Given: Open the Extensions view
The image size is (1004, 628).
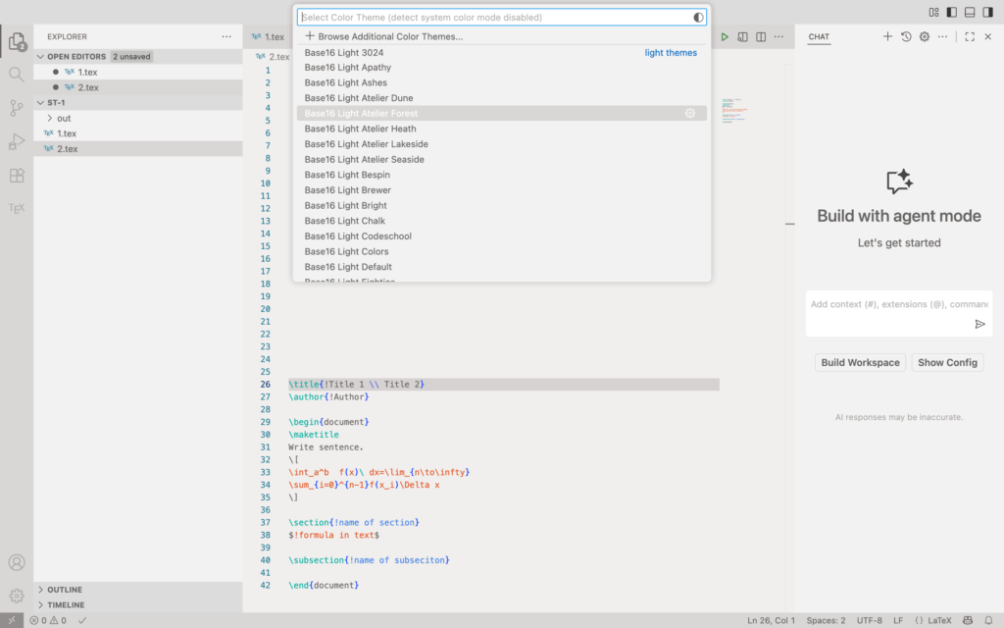Looking at the screenshot, I should 17,176.
